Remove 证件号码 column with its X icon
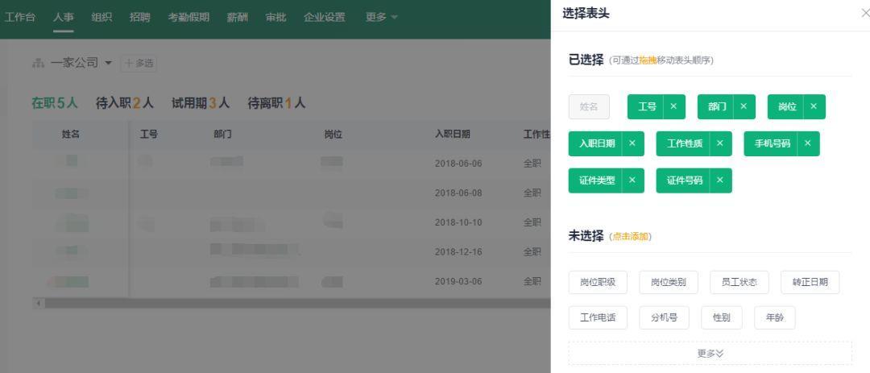Image resolution: width=870 pixels, height=373 pixels. click(x=719, y=180)
